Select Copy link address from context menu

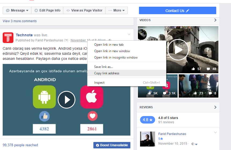[x=107, y=73]
